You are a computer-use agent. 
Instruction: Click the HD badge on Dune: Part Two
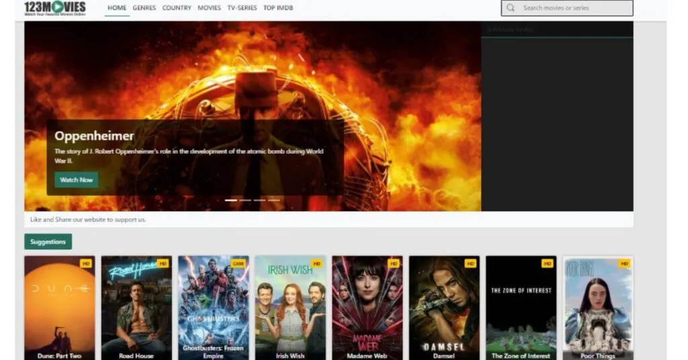[x=86, y=263]
